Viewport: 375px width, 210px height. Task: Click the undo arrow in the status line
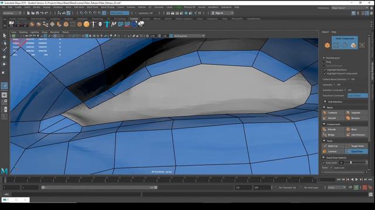pyautogui.click(x=42, y=13)
